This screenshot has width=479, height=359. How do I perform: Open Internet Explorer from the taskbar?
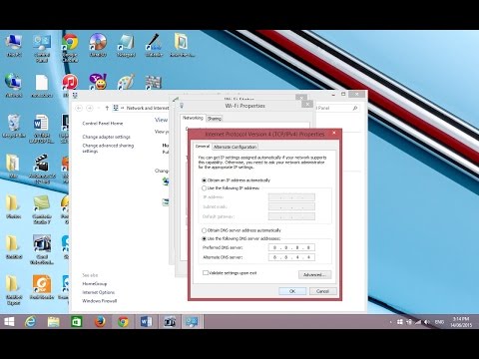(x=30, y=322)
